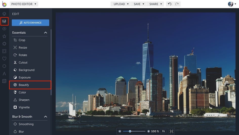This screenshot has height=135, width=239.
Task: Click the BeFunky logo icon
Action: coord(4,4)
